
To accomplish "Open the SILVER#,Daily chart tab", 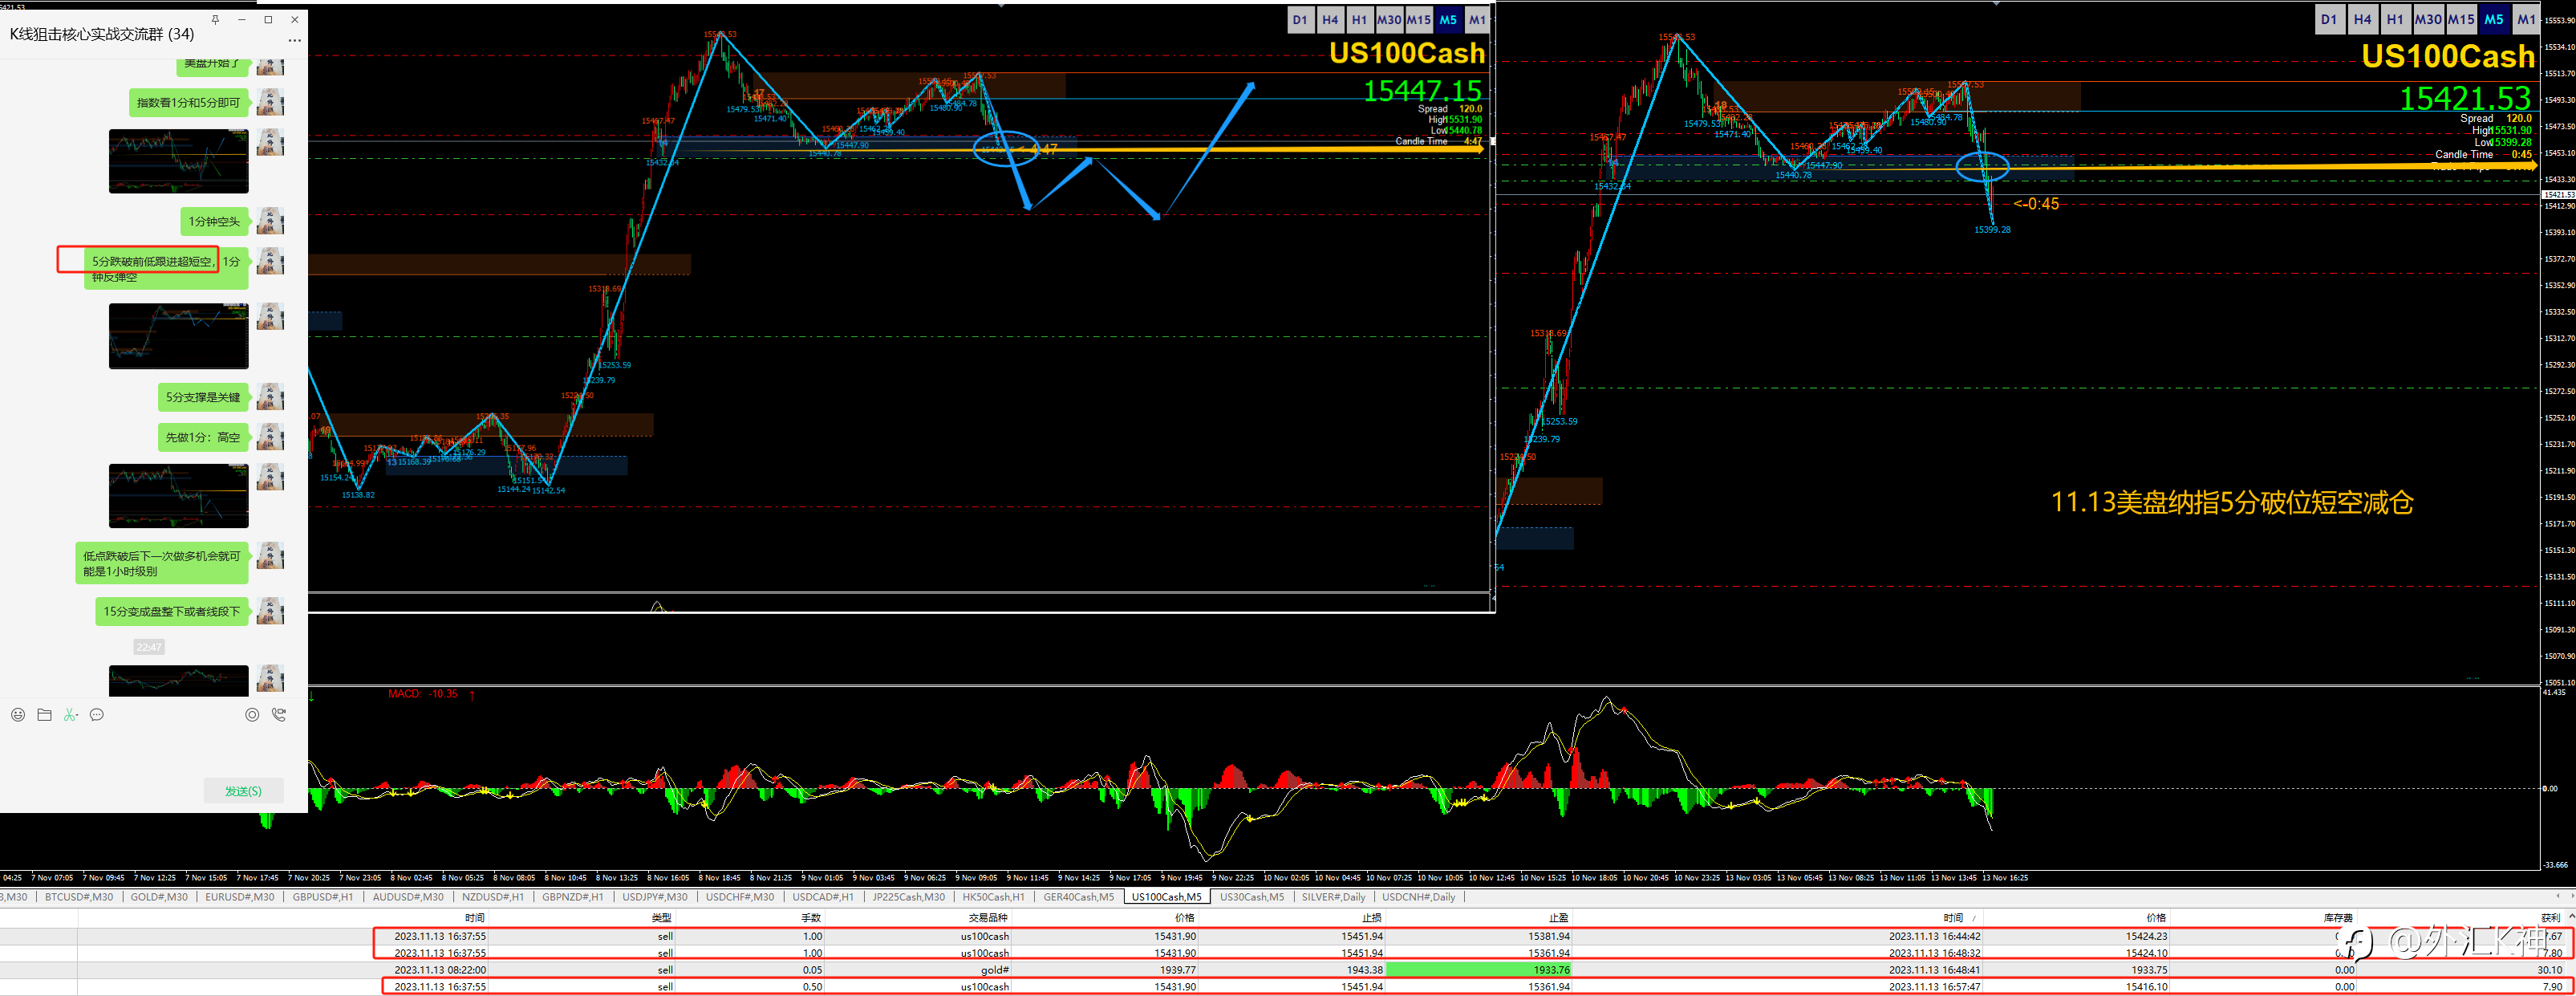I will coord(1334,897).
